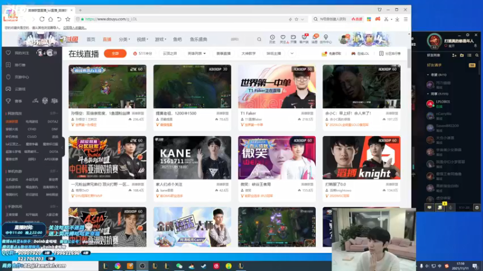
Task: Open the knight stream thumbnail
Action: click(361, 158)
